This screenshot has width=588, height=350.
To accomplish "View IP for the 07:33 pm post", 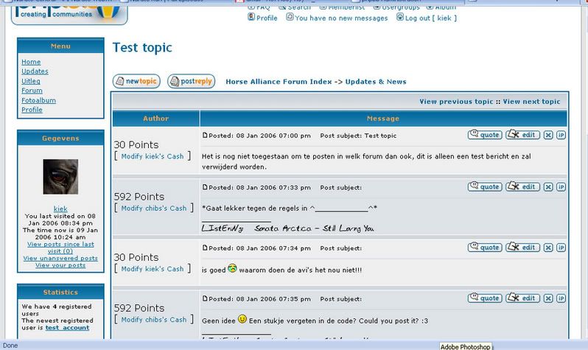I will pos(561,187).
